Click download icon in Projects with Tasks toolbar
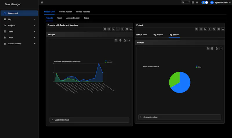The height and width of the screenshot is (138, 232). point(131,29)
